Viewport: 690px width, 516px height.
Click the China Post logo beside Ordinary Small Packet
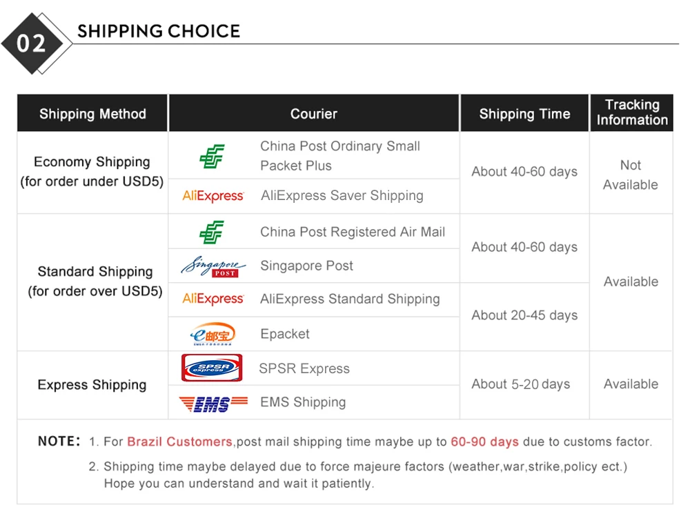tap(213, 156)
